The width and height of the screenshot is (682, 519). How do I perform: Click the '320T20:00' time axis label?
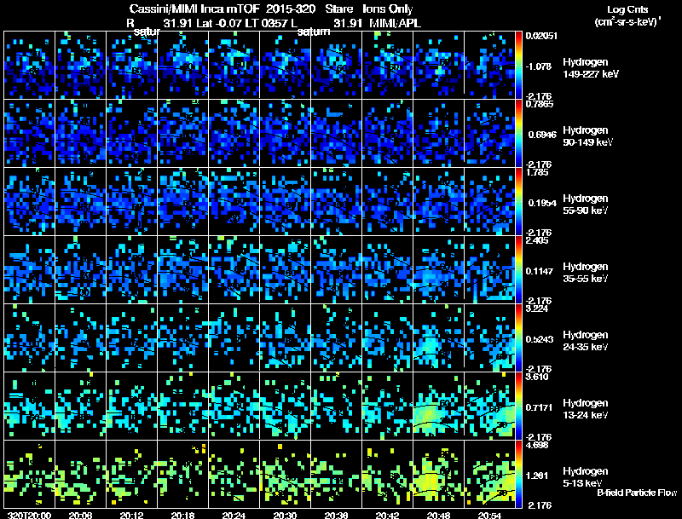tap(29, 515)
